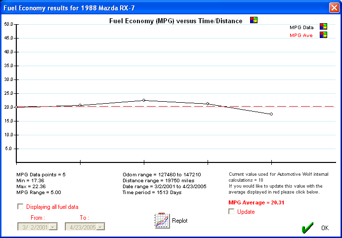Select the last, lowest MPG data point
Image resolution: width=342 pixels, height=238 pixels.
pos(271,114)
